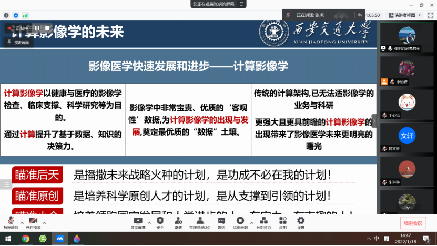437x246 pixels.
Task: Open Manage Members (管理成员) panel
Action: click(x=199, y=221)
